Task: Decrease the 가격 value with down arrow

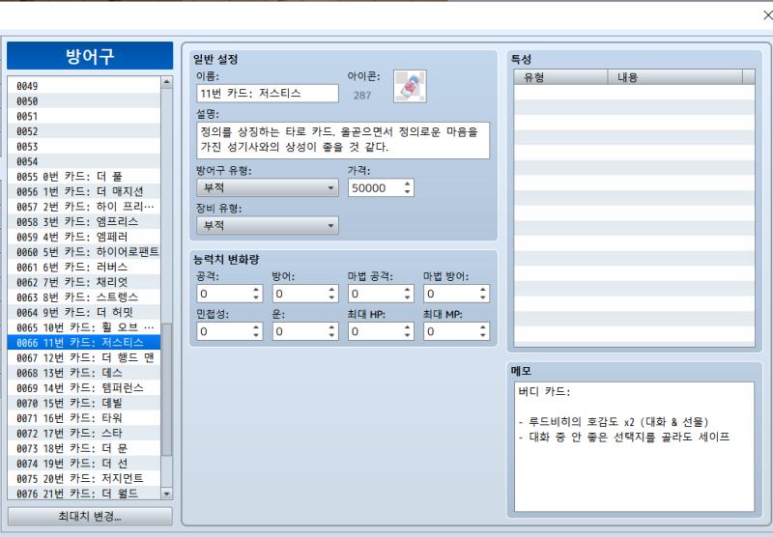Action: point(407,191)
